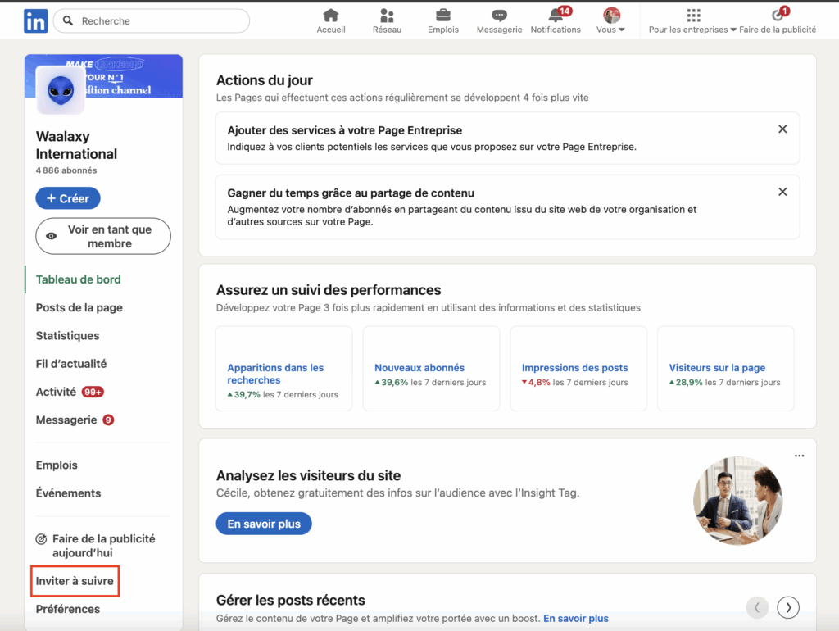Go to Accueil via the home icon
The height and width of the screenshot is (631, 839).
point(331,15)
